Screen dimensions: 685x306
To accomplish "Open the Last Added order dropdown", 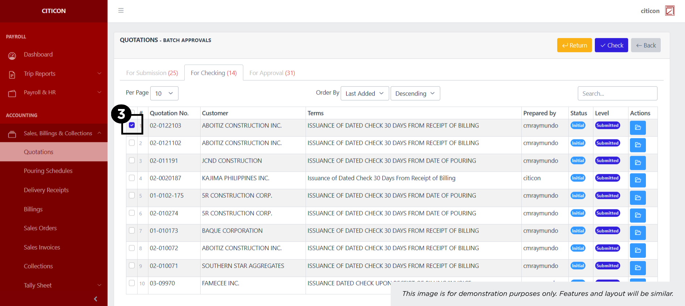I will pyautogui.click(x=364, y=93).
